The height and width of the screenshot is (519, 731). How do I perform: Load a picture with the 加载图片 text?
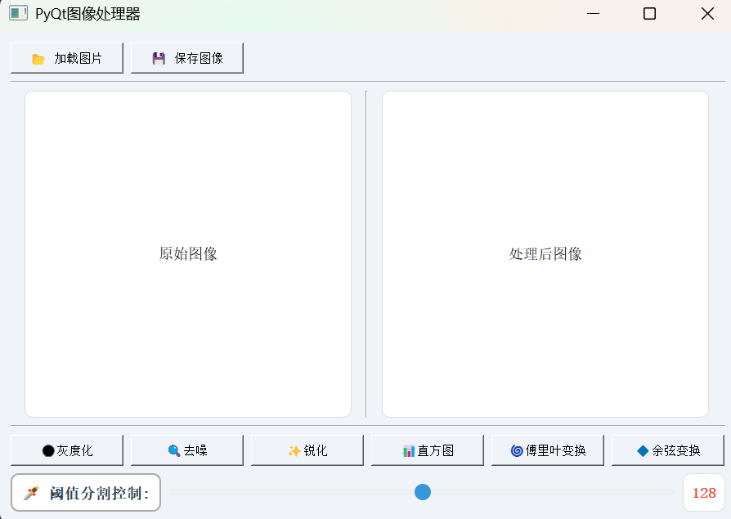point(78,58)
